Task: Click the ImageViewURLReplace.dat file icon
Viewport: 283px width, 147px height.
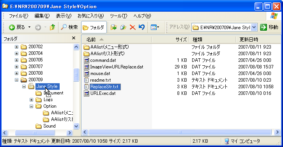Action: [x=87, y=67]
